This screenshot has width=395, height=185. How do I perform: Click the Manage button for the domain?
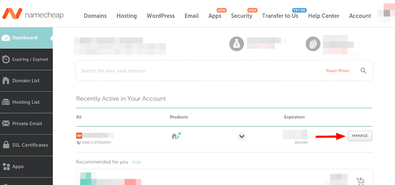[360, 136]
